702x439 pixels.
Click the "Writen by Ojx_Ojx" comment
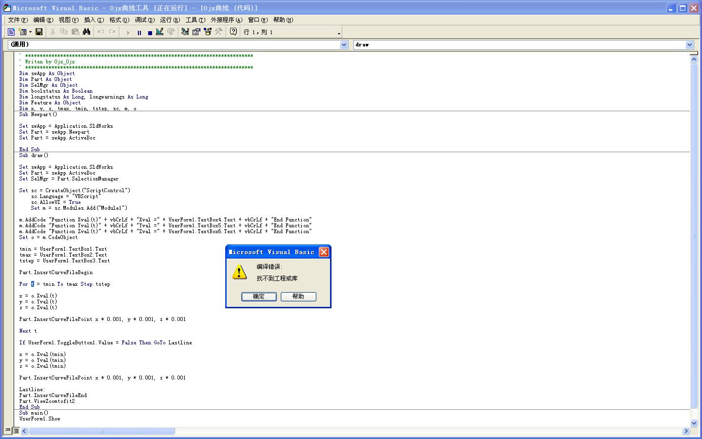coord(50,61)
